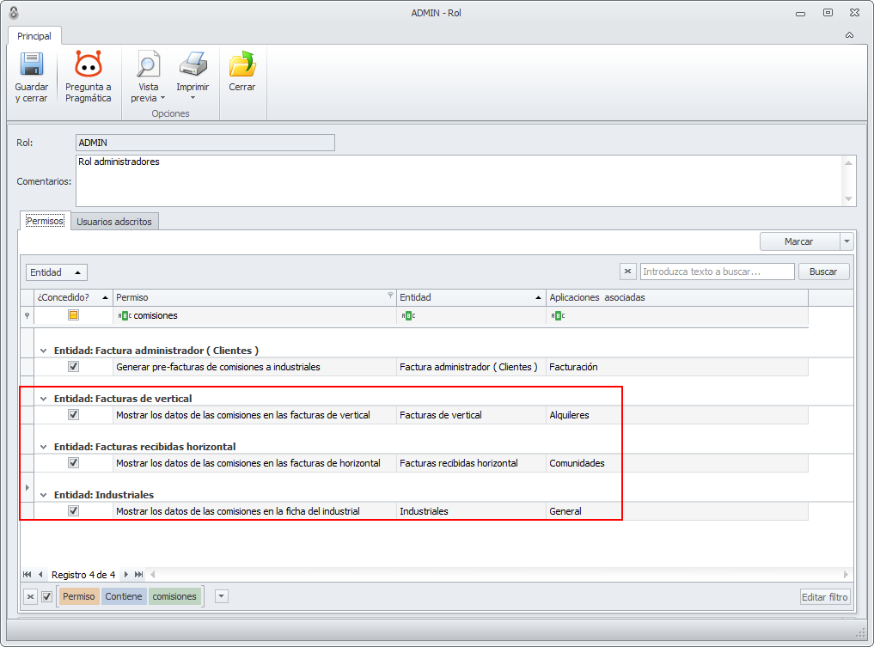
Task: Click the Comentarios scrollbar up arrow
Action: click(849, 162)
